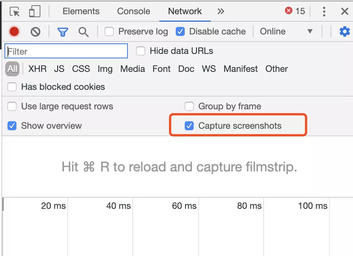Enable the Preserve log checkbox
Image resolution: width=353 pixels, height=256 pixels.
[x=109, y=32]
